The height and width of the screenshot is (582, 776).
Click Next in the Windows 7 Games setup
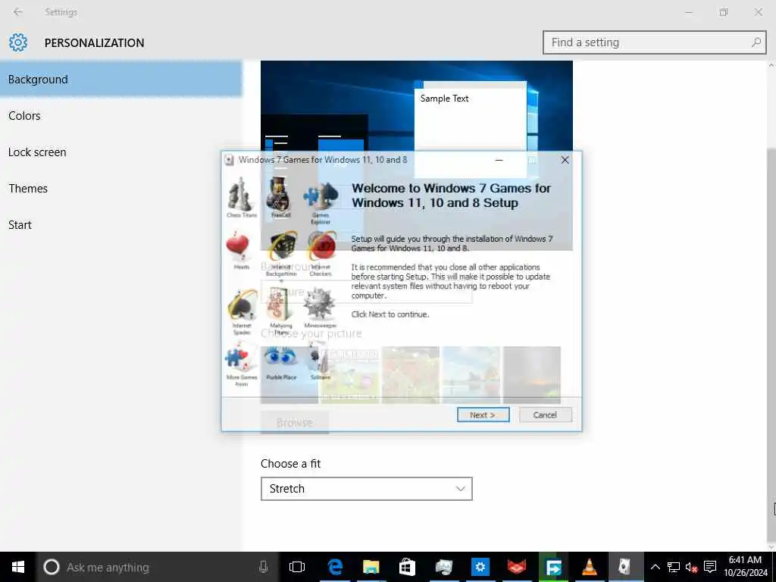pos(483,415)
